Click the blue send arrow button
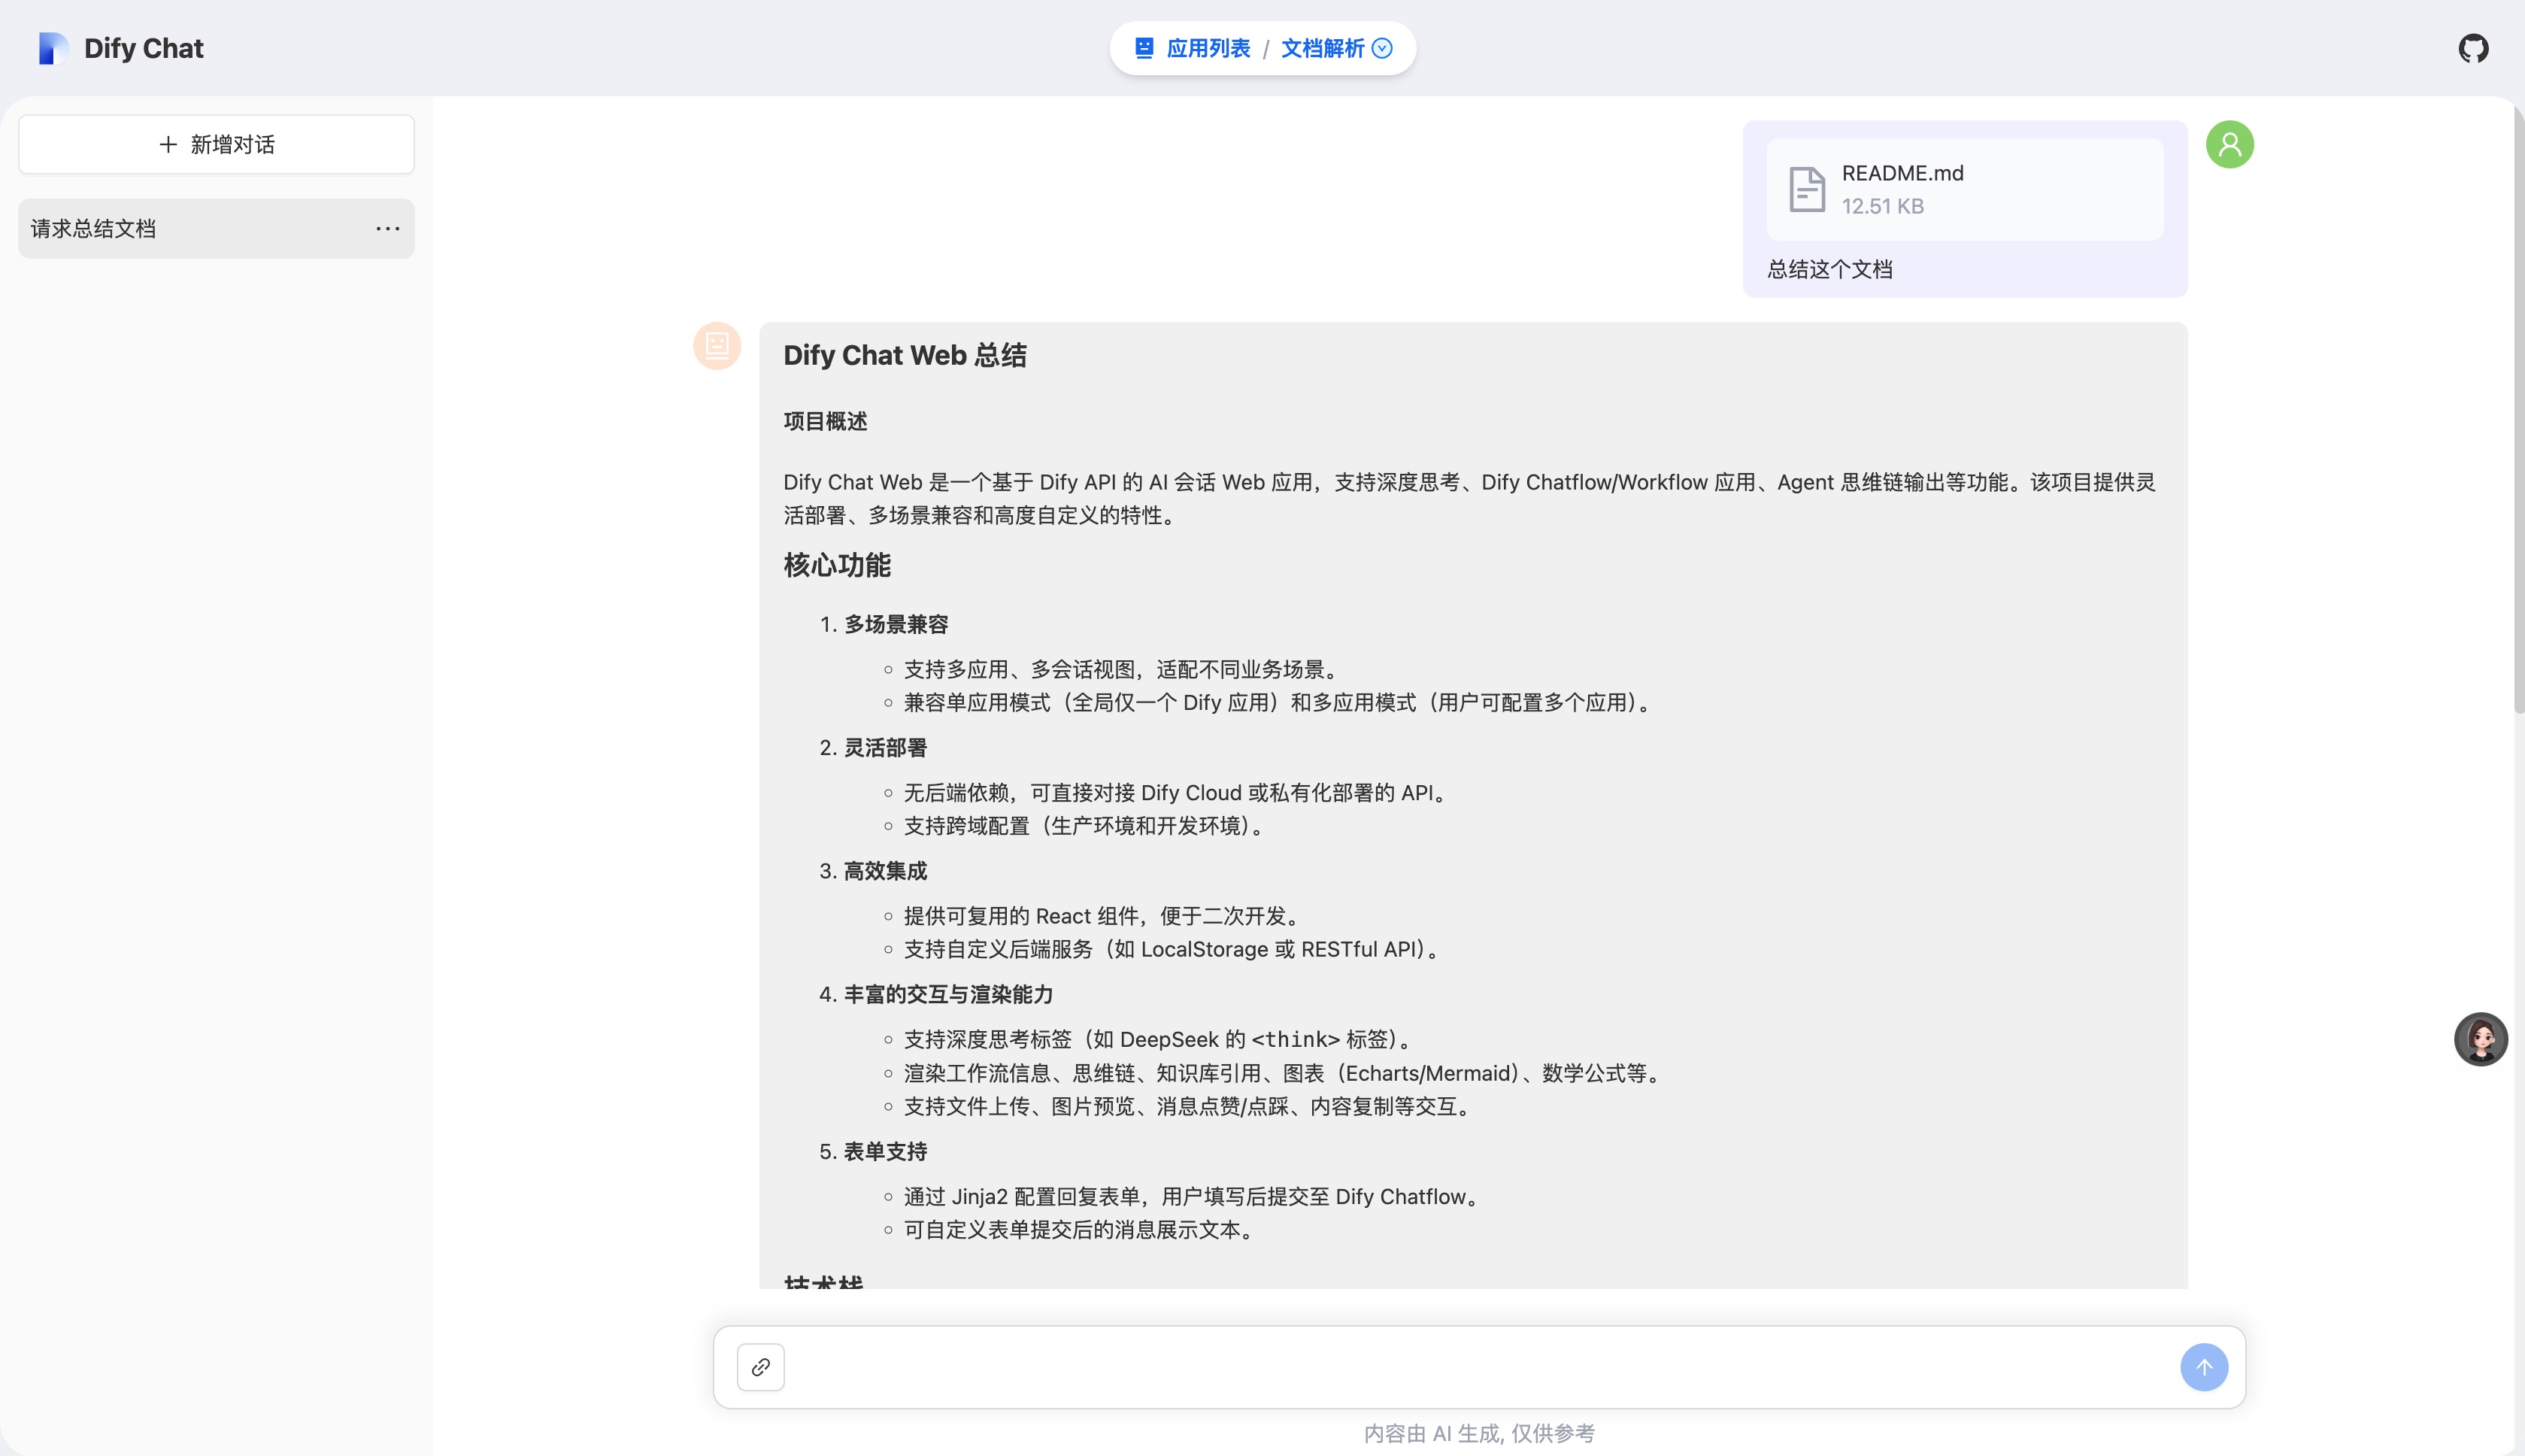Viewport: 2525px width, 1456px height. point(2204,1366)
